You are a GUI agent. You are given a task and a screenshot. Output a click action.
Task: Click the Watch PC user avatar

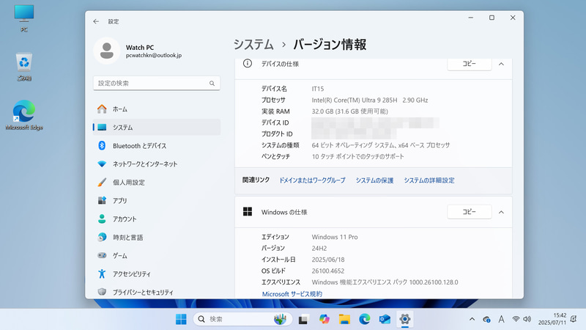tap(106, 51)
